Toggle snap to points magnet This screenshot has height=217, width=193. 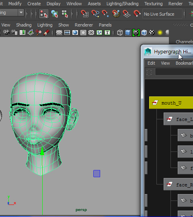105,14
